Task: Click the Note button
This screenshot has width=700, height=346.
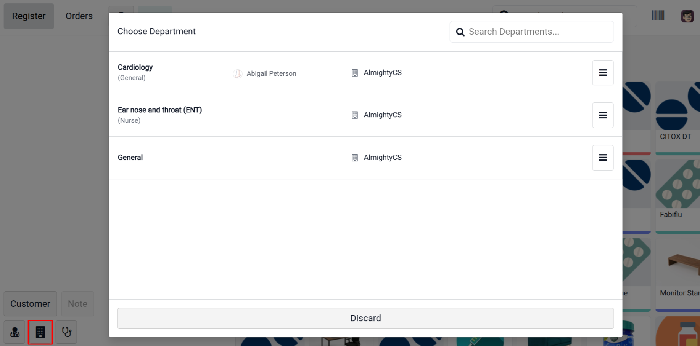Action: click(77, 304)
